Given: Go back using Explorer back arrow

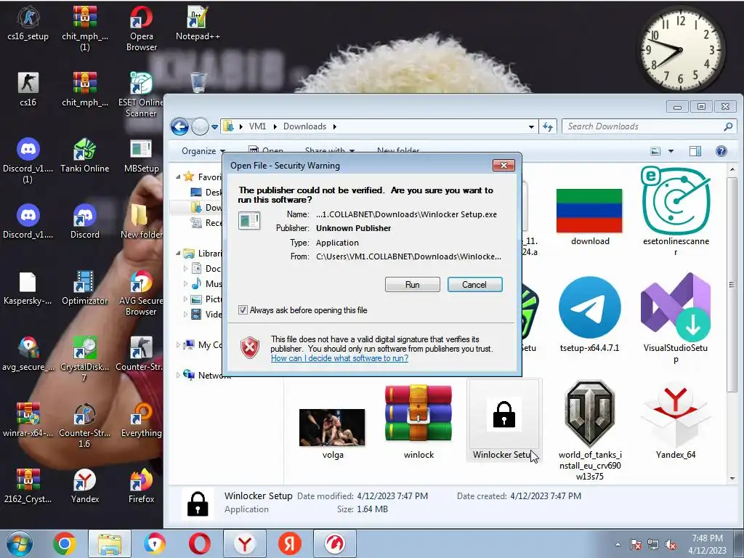Looking at the screenshot, I should tap(180, 126).
